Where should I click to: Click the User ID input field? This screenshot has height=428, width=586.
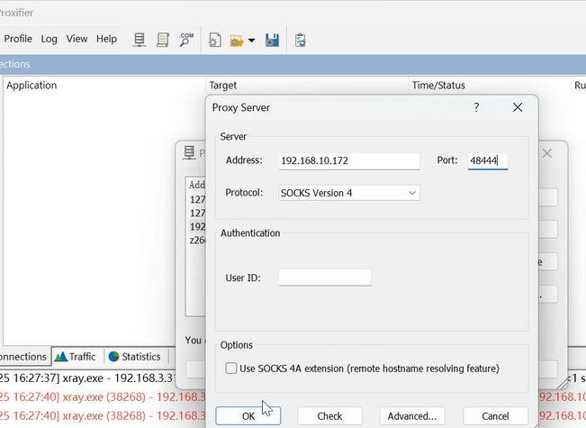click(324, 278)
